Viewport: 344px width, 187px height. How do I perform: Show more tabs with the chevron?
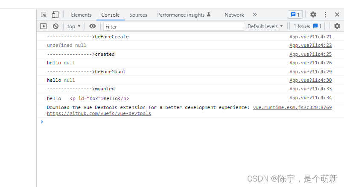(x=255, y=14)
